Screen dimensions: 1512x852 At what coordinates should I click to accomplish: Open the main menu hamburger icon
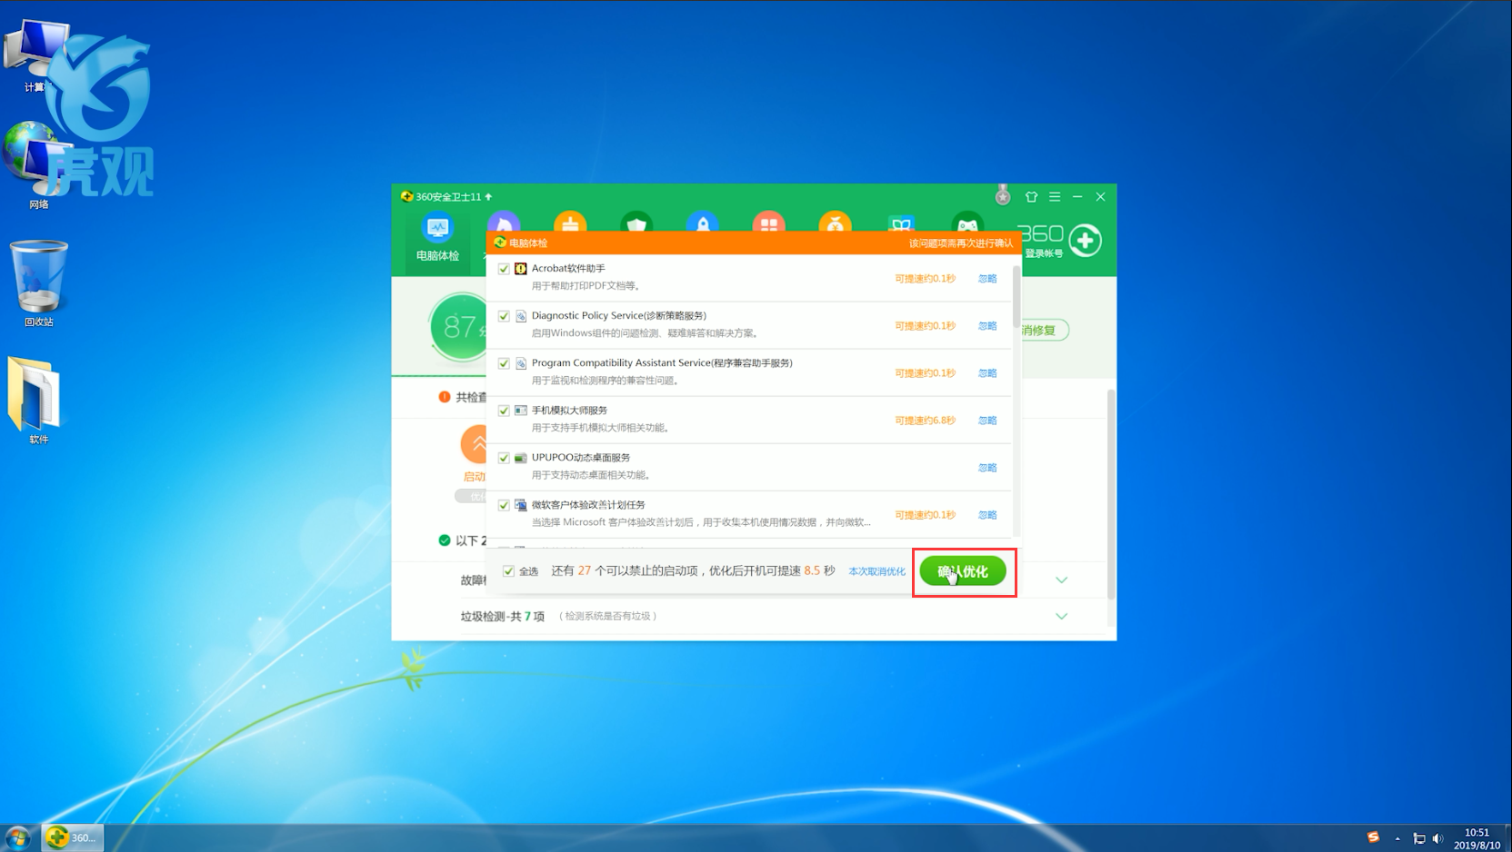point(1055,196)
